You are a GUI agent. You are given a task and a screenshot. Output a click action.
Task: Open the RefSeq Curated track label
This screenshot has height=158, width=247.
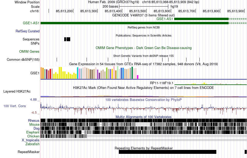(27, 31)
